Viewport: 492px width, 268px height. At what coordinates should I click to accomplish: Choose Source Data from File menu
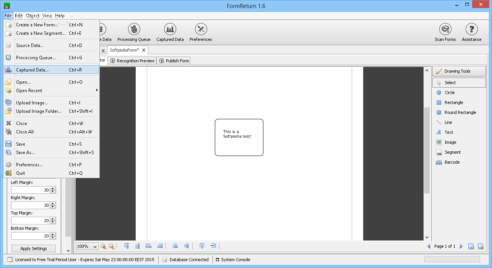tap(51, 45)
